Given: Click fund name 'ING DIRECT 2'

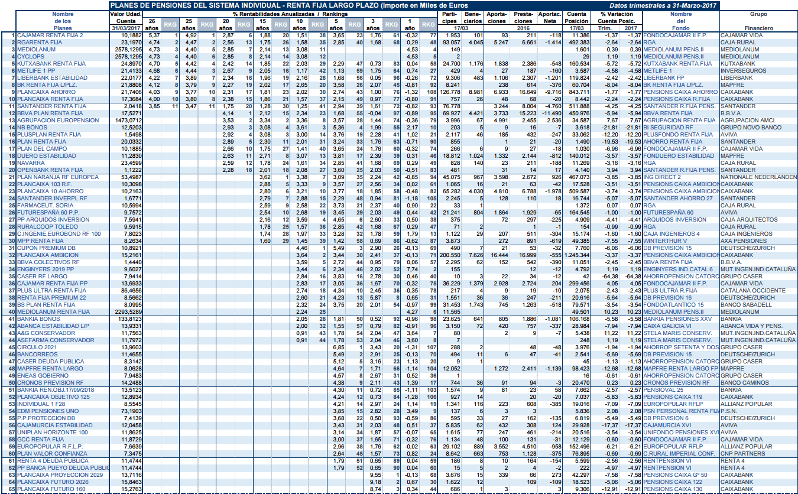Looking at the screenshot, I should pos(663,177).
